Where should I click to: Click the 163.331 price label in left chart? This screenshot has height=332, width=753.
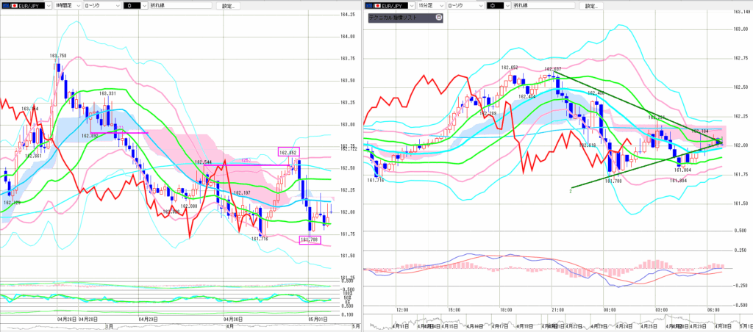(x=107, y=93)
